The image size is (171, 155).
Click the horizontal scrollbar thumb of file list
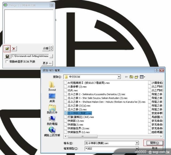(x=83, y=136)
